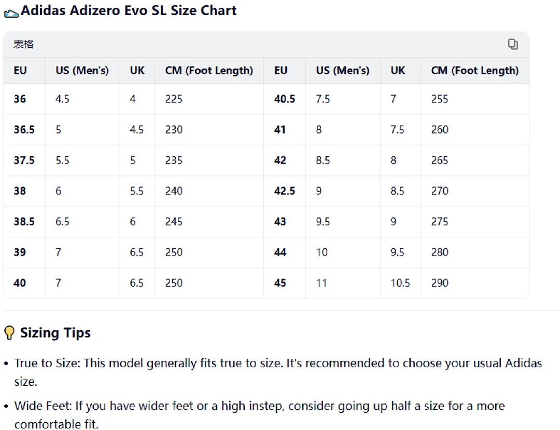This screenshot has width=560, height=430.
Task: Click the shoe emoji beside the title
Action: point(11,14)
